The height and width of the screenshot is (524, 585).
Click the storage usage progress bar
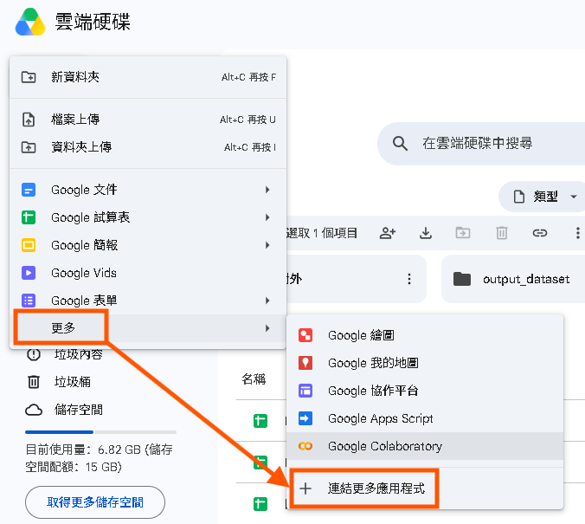[x=100, y=432]
